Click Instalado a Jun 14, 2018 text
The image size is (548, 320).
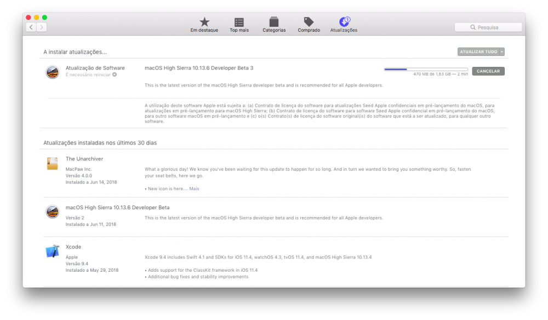pyautogui.click(x=91, y=182)
